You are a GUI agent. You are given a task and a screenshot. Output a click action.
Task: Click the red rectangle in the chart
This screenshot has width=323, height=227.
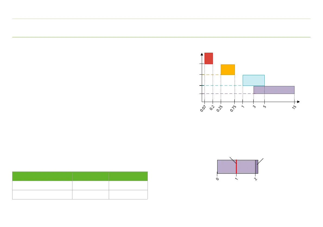[209, 58]
